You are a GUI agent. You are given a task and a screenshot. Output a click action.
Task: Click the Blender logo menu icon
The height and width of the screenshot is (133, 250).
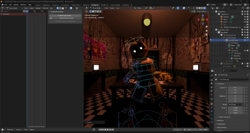[x=2, y=5]
